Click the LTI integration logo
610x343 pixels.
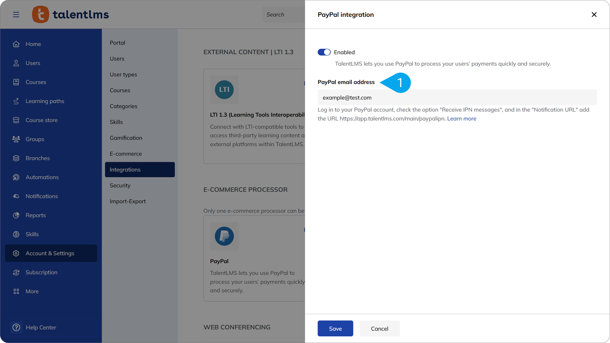tap(224, 90)
